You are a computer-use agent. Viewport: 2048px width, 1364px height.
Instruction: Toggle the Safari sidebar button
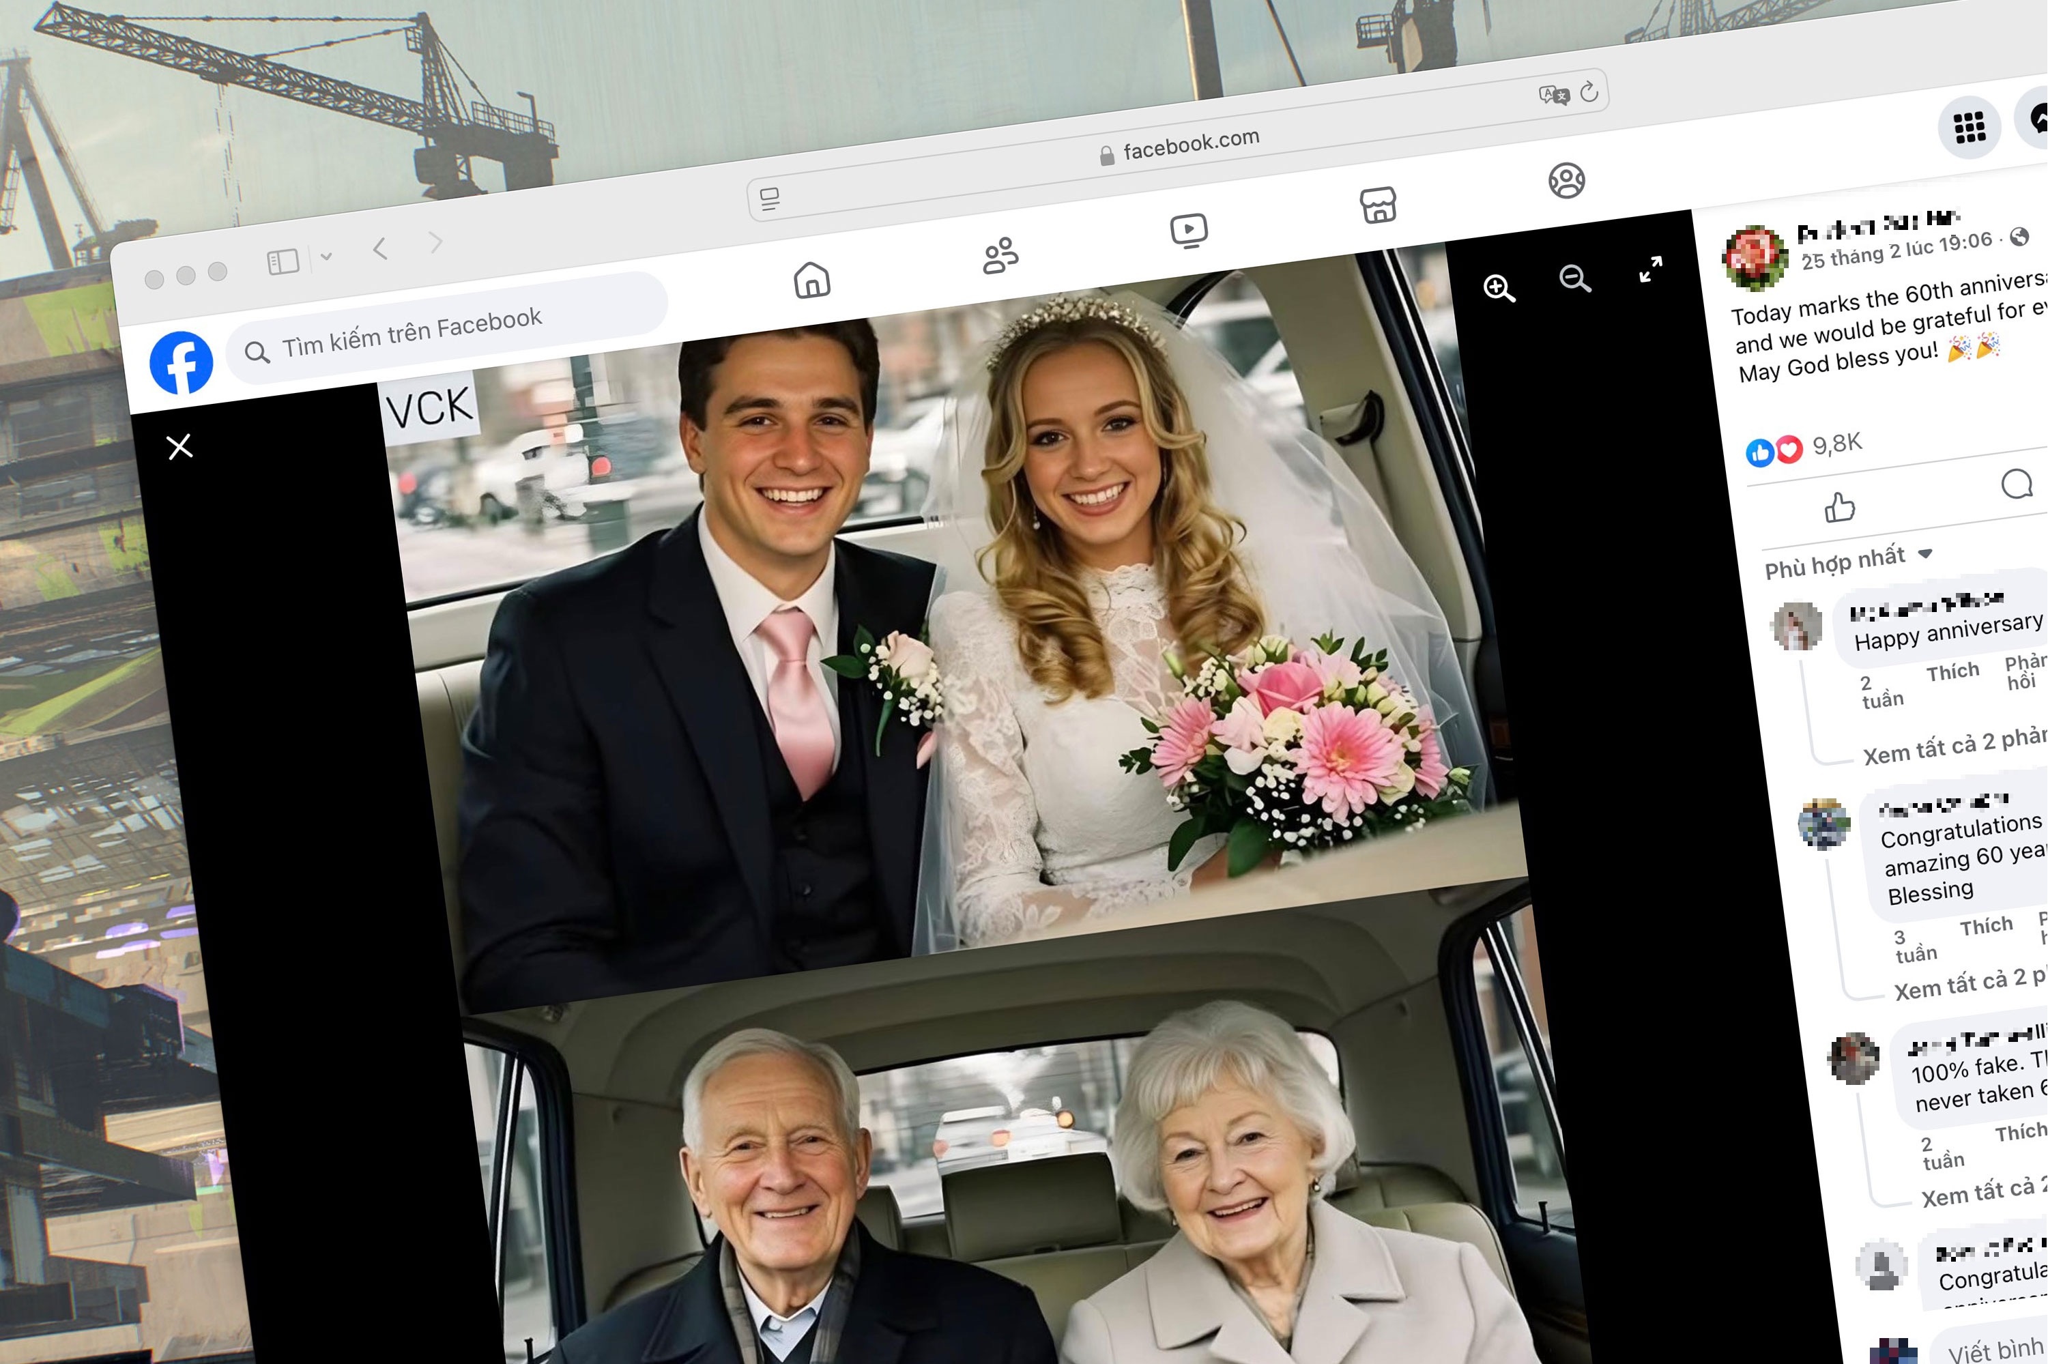283,262
